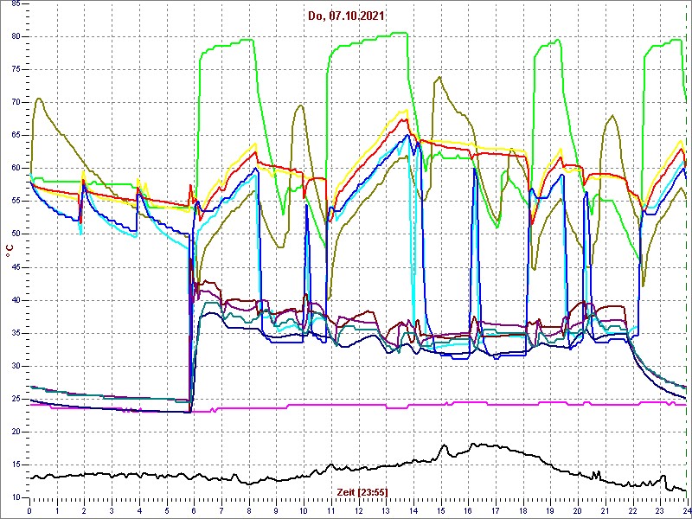This screenshot has height=519, width=692.
Task: Click the 70 mark on the temperature axis
Action: pyautogui.click(x=16, y=103)
